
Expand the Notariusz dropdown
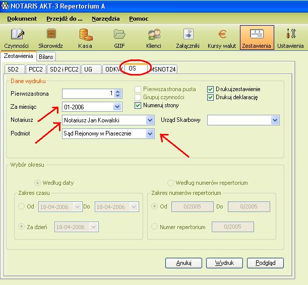pos(150,120)
